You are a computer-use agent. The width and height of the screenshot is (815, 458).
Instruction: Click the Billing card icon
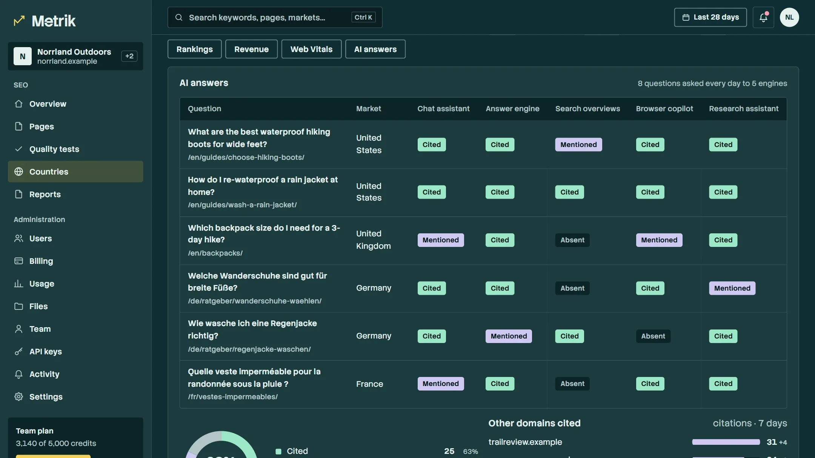click(x=18, y=261)
